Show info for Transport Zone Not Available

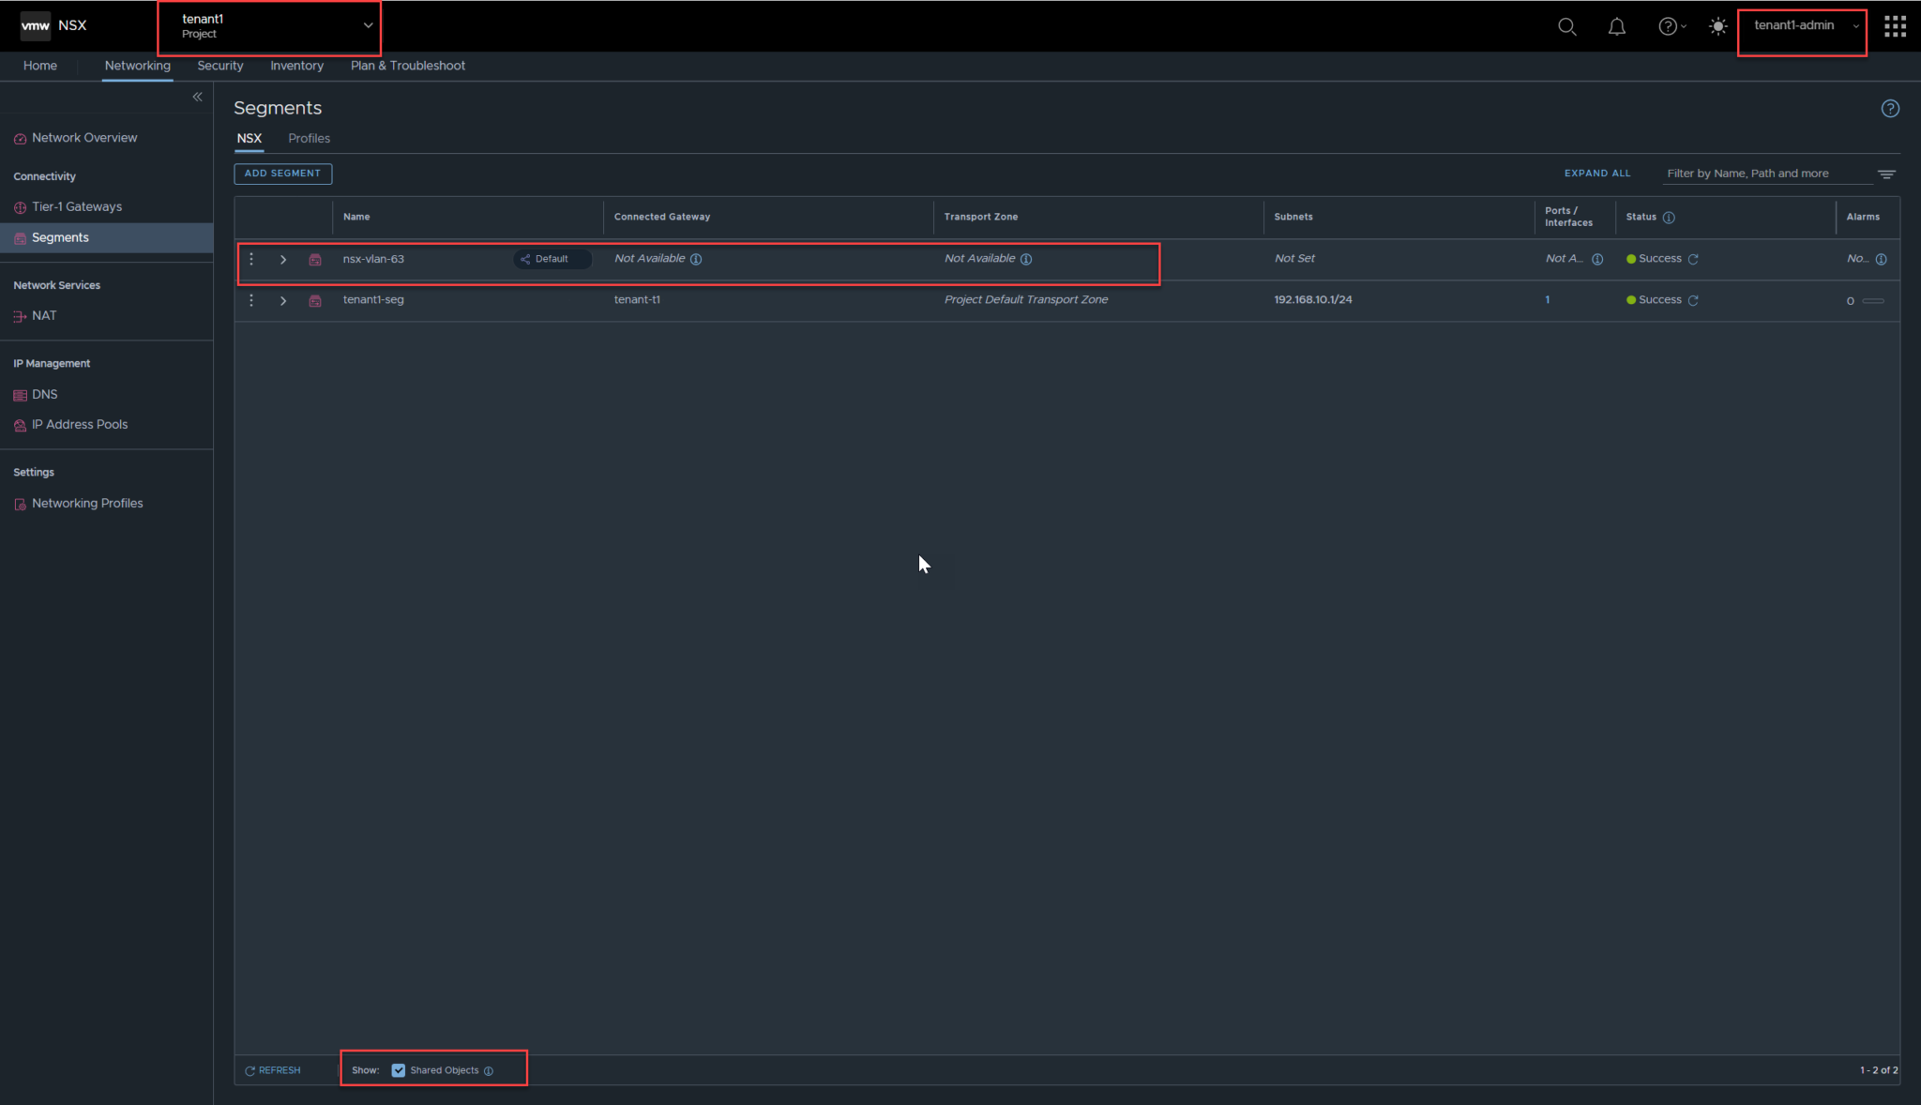coord(1026,260)
